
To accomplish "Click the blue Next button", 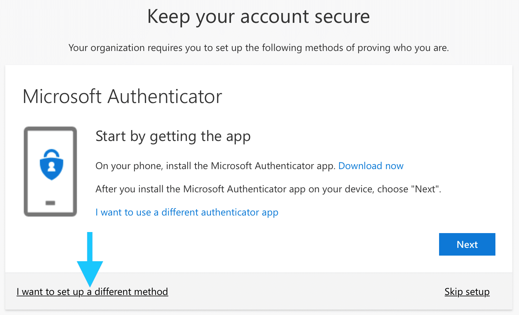I will 467,244.
